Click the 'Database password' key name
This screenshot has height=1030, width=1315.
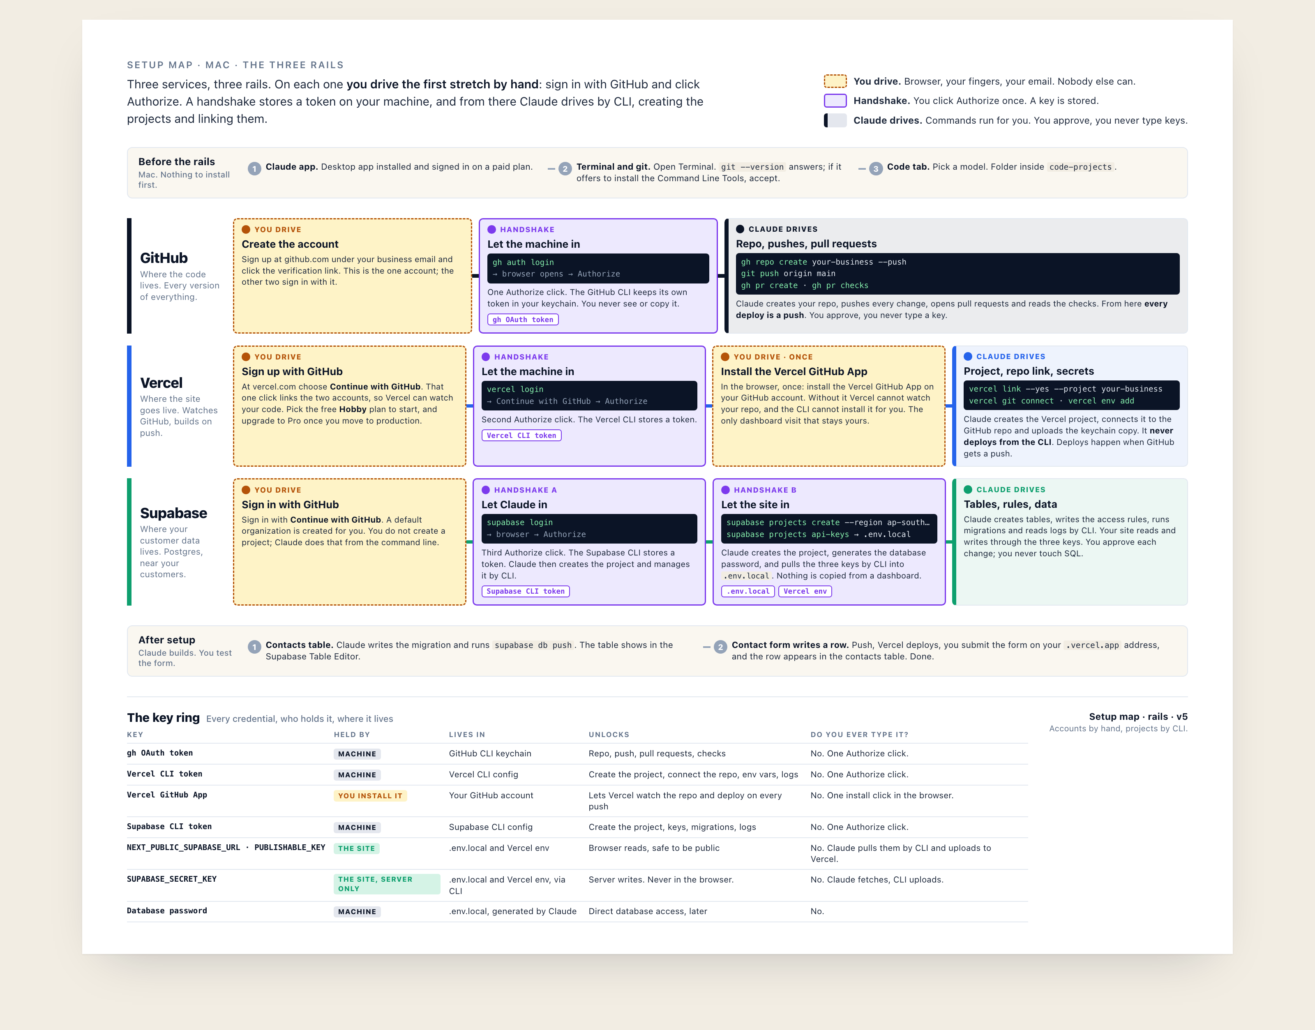coord(167,911)
